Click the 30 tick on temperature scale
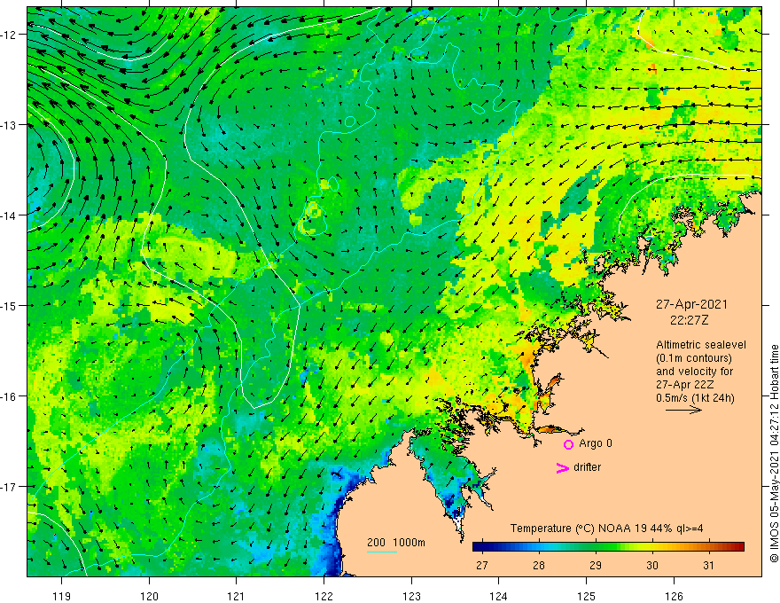The width and height of the screenshot is (780, 603). (x=652, y=565)
